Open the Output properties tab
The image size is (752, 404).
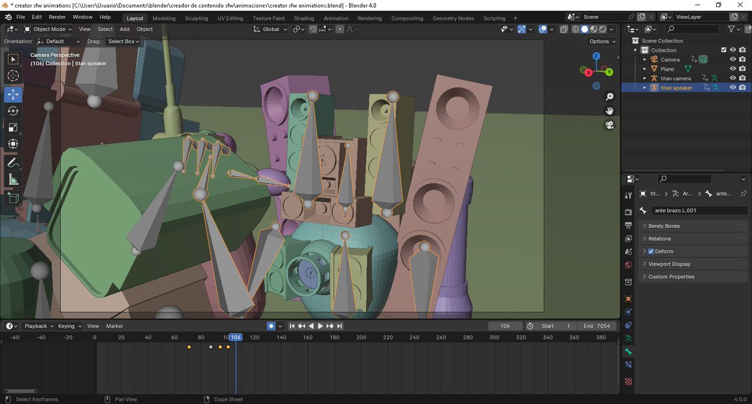click(x=629, y=225)
